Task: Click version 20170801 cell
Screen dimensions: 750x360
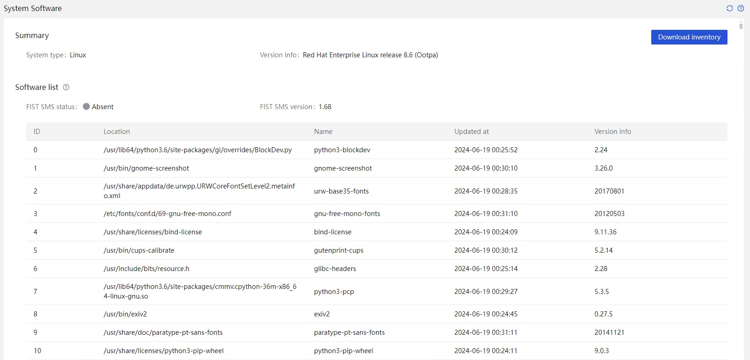Action: pyautogui.click(x=609, y=191)
